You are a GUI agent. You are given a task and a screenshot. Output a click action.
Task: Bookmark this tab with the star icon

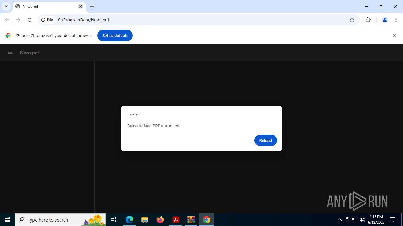pyautogui.click(x=352, y=20)
